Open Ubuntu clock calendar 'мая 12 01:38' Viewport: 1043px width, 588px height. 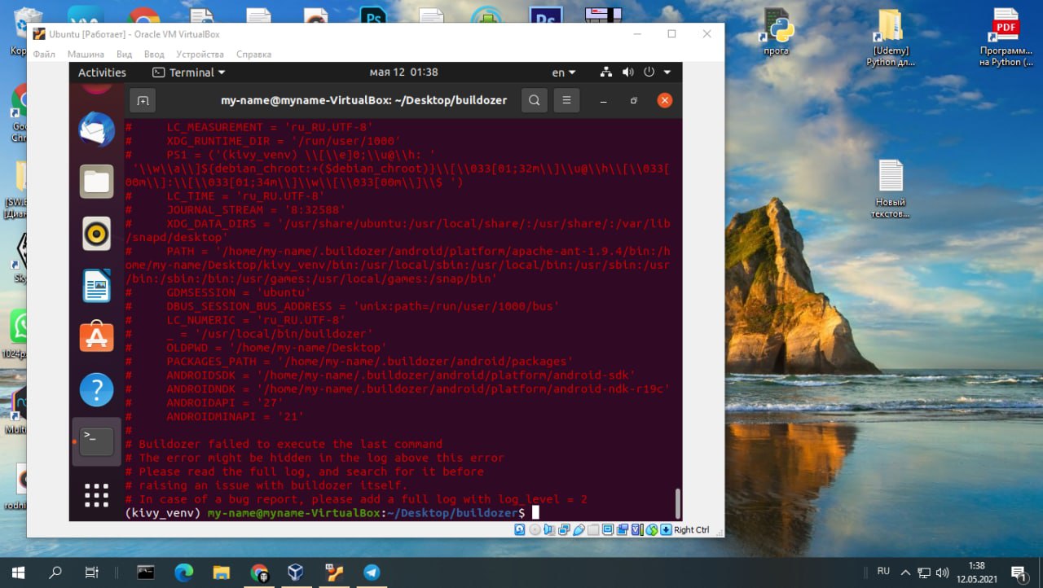point(404,72)
